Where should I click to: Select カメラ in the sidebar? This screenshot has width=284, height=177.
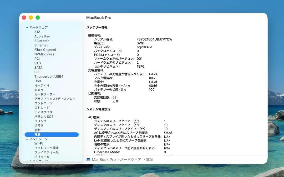click(39, 90)
